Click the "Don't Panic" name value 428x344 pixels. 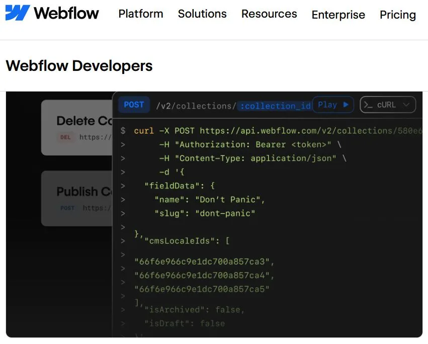pos(229,200)
